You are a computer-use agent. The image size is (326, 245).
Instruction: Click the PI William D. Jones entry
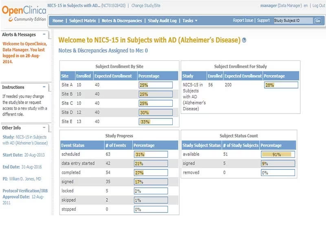(22, 179)
